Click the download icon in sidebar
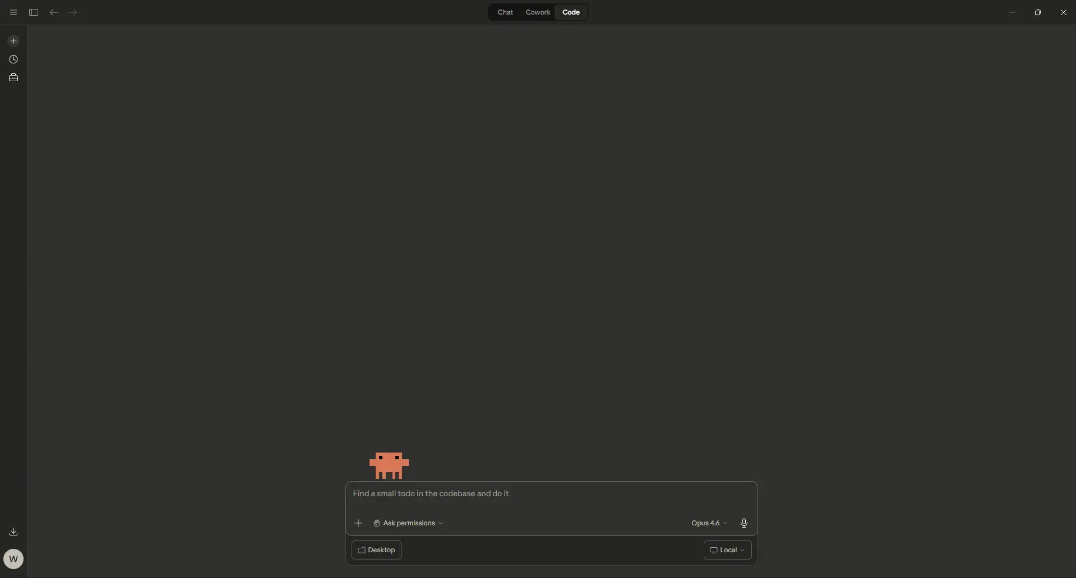 13,532
